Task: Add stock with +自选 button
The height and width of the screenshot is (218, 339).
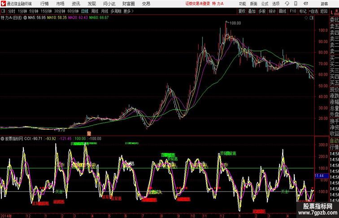Action: click(313, 11)
